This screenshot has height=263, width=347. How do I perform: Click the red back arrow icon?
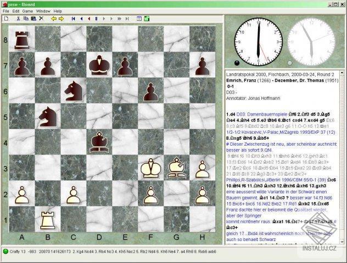tap(89, 19)
